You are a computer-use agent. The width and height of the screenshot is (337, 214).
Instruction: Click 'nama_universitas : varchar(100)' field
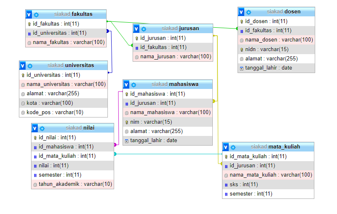(x=63, y=84)
